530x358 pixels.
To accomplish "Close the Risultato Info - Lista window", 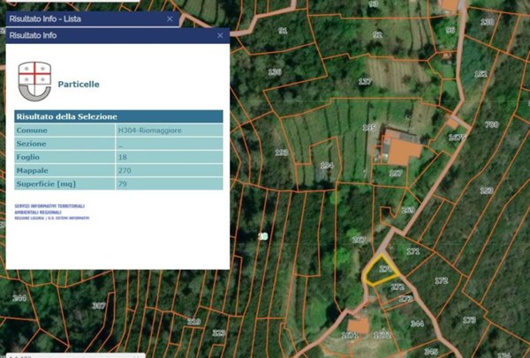I will pyautogui.click(x=170, y=18).
